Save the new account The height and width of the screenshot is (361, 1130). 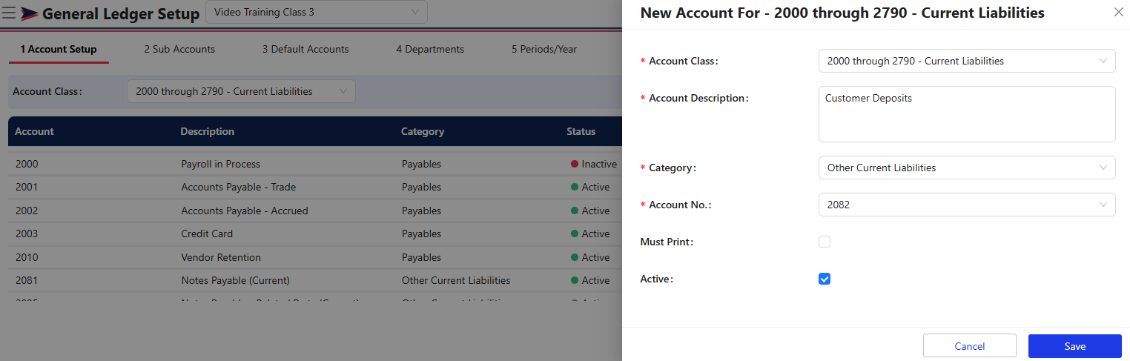click(1074, 346)
